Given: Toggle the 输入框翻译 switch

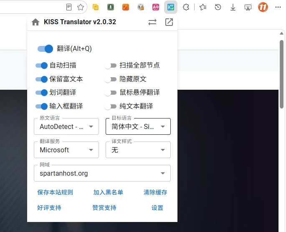Looking at the screenshot, I should pos(42,106).
